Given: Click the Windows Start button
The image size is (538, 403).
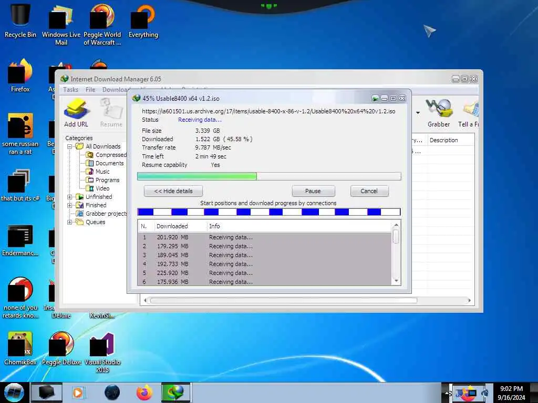Looking at the screenshot, I should pyautogui.click(x=14, y=393).
